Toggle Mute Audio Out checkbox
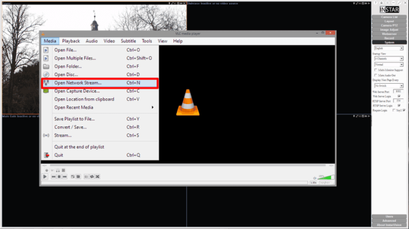Image resolution: width=409 pixels, height=229 pixels. [376, 75]
